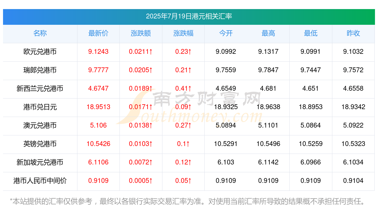Click low value 6.0966

tap(311, 162)
